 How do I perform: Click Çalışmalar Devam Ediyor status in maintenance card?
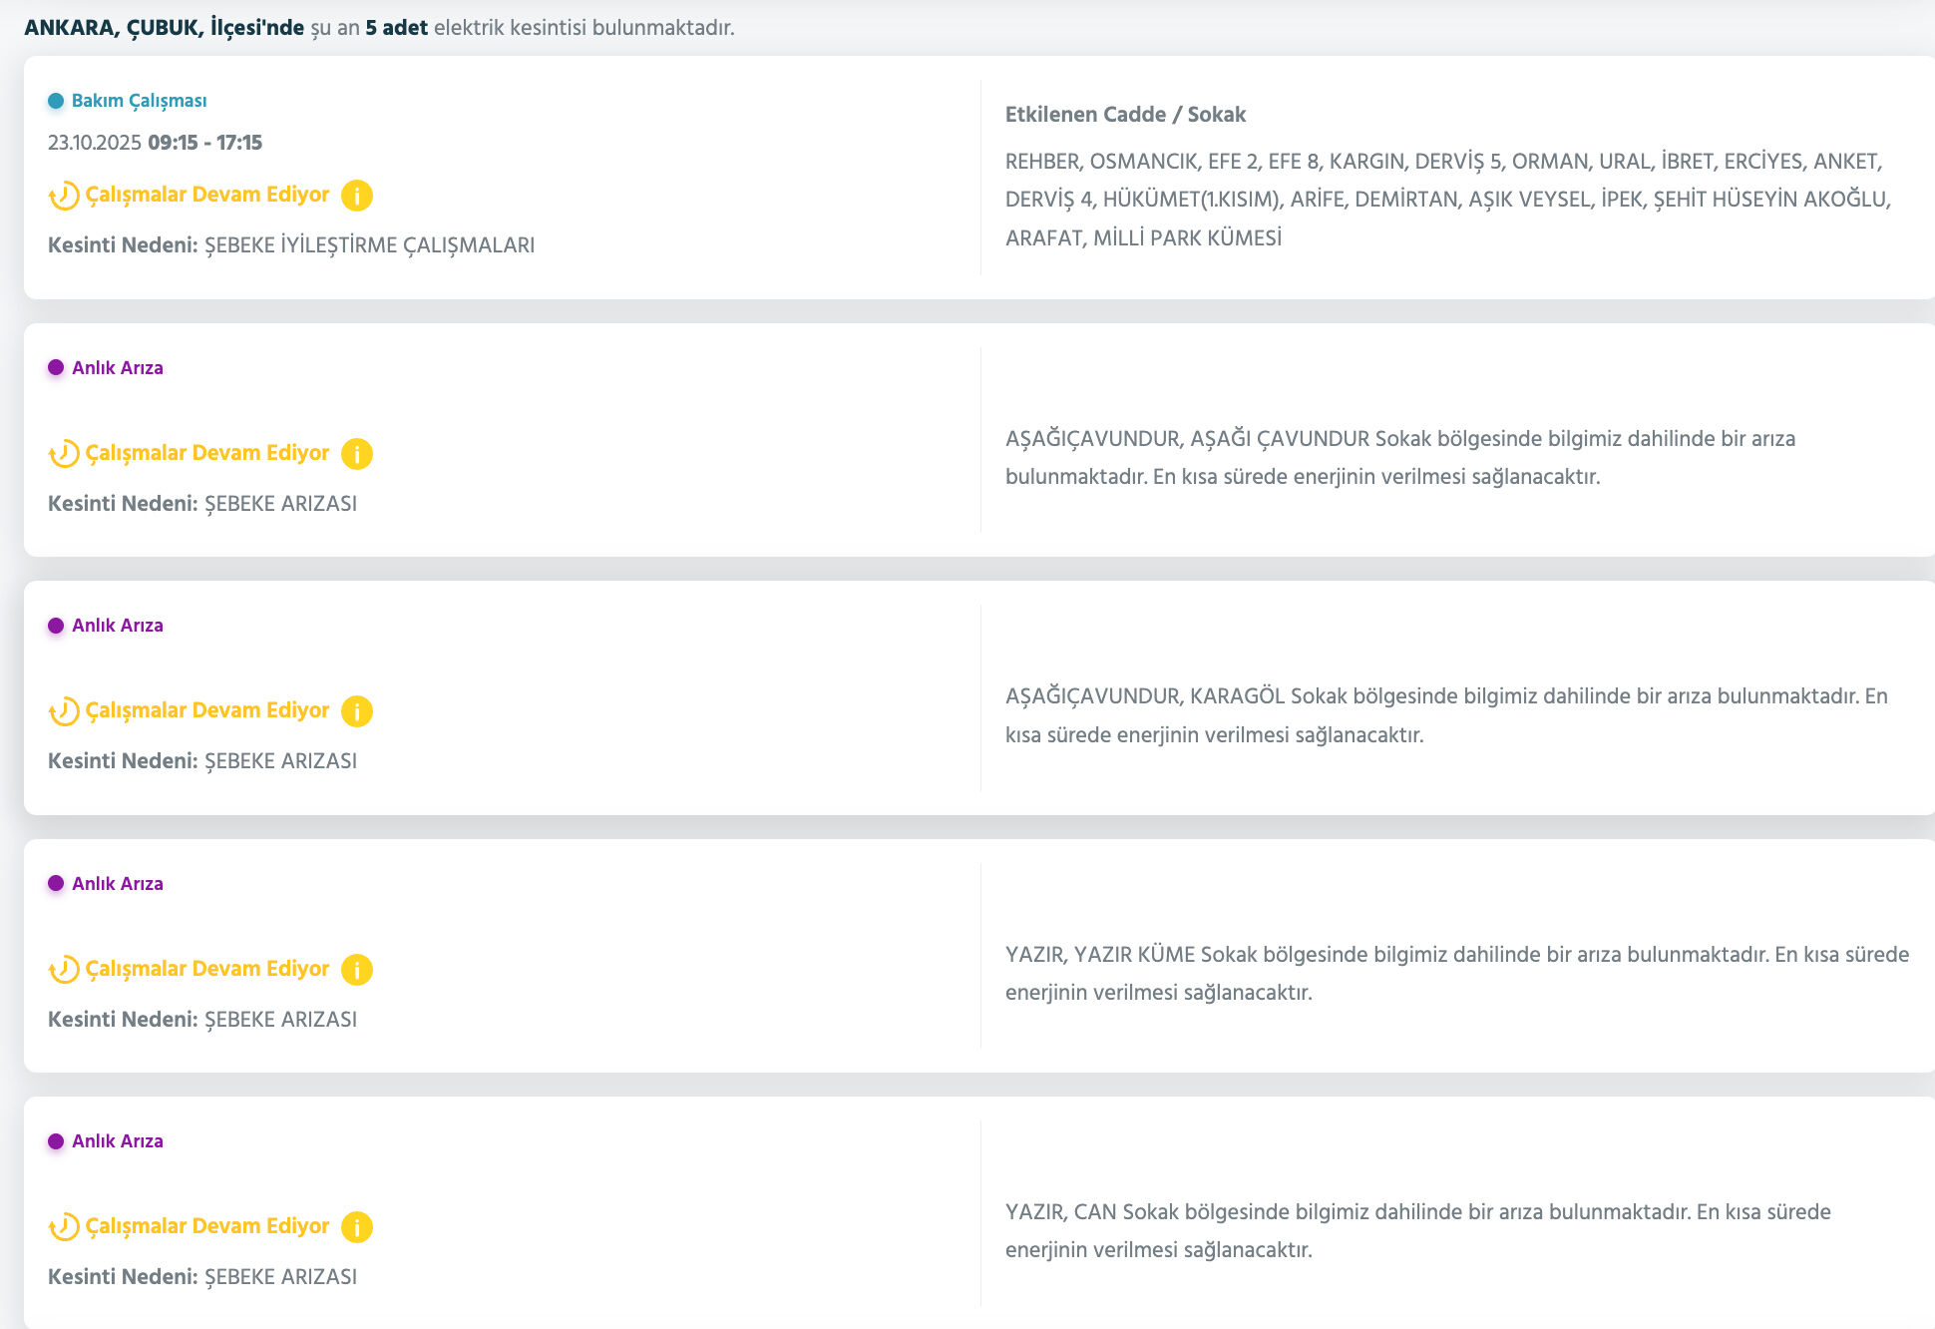tap(206, 195)
